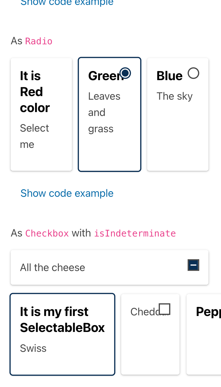Viewport: 221px width, 387px height.
Task: Click the "All the cheese" label
Action: [52, 267]
